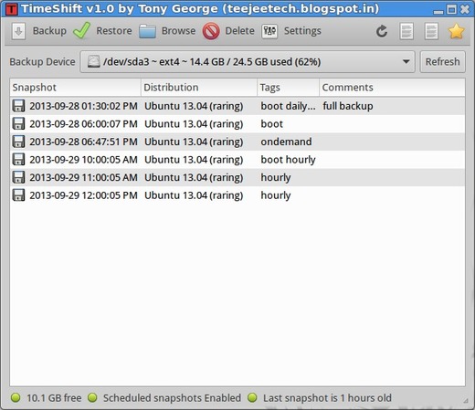Click floppy icon of 06:47:51 PM snapshot
This screenshot has width=475, height=410.
point(18,142)
